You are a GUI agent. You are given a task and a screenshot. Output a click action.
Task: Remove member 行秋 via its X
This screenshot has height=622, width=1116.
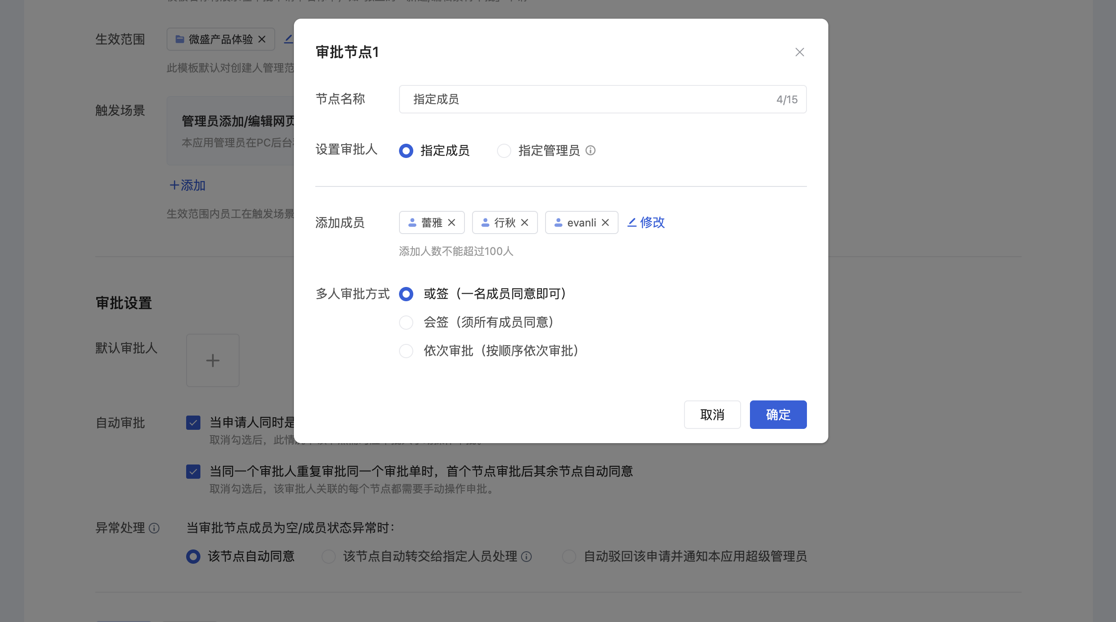point(525,222)
